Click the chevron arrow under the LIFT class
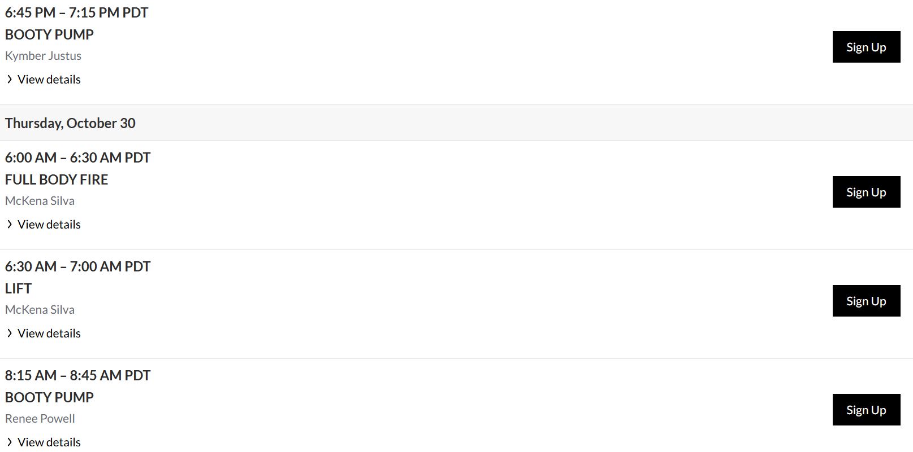This screenshot has width=913, height=452. click(x=10, y=333)
